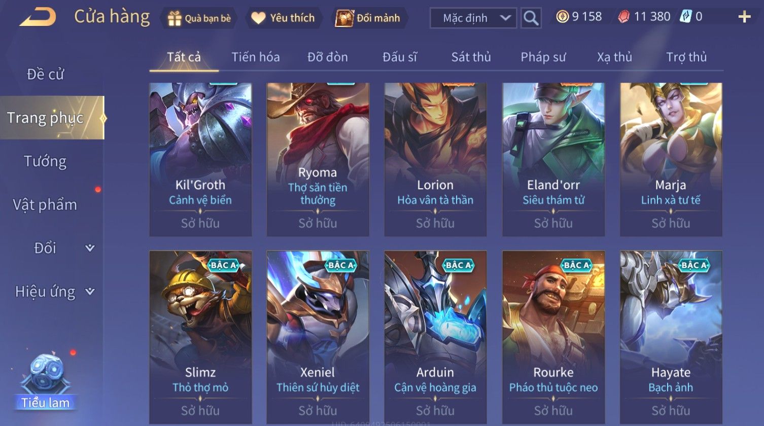This screenshot has height=426, width=764.
Task: Open the Ryoma Thợ săn tiền thưởng skin card
Action: (318, 160)
